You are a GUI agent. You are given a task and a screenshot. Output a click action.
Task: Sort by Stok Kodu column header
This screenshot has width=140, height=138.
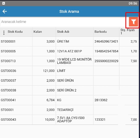click(15, 32)
